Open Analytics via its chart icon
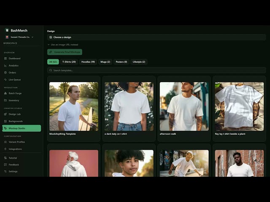This screenshot has height=202, width=270. pos(5,66)
